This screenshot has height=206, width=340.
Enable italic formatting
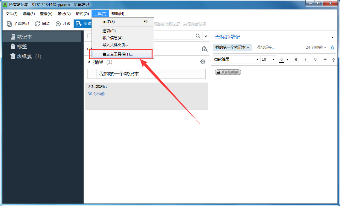305,59
